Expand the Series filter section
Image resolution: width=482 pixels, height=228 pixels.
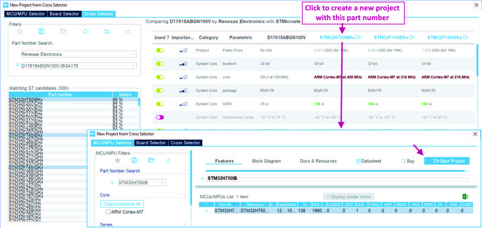(184, 224)
